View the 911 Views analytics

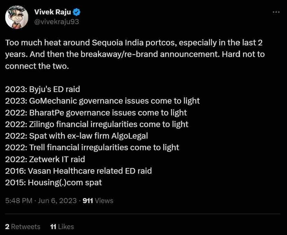(98, 200)
